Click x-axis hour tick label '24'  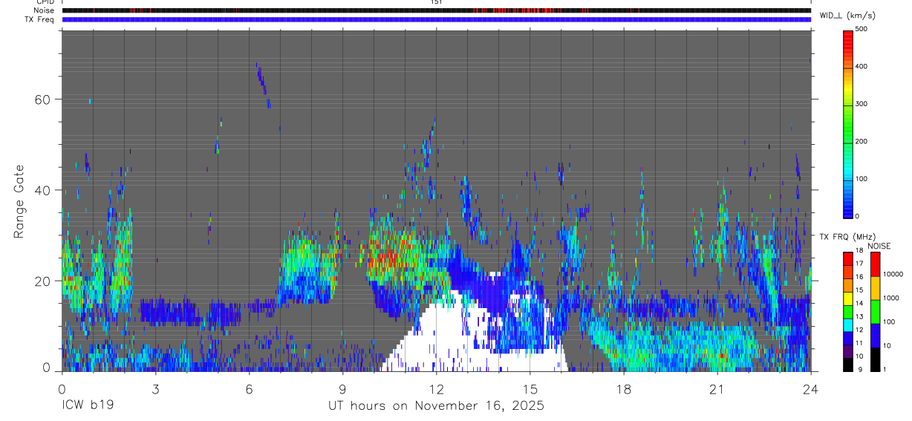[810, 389]
